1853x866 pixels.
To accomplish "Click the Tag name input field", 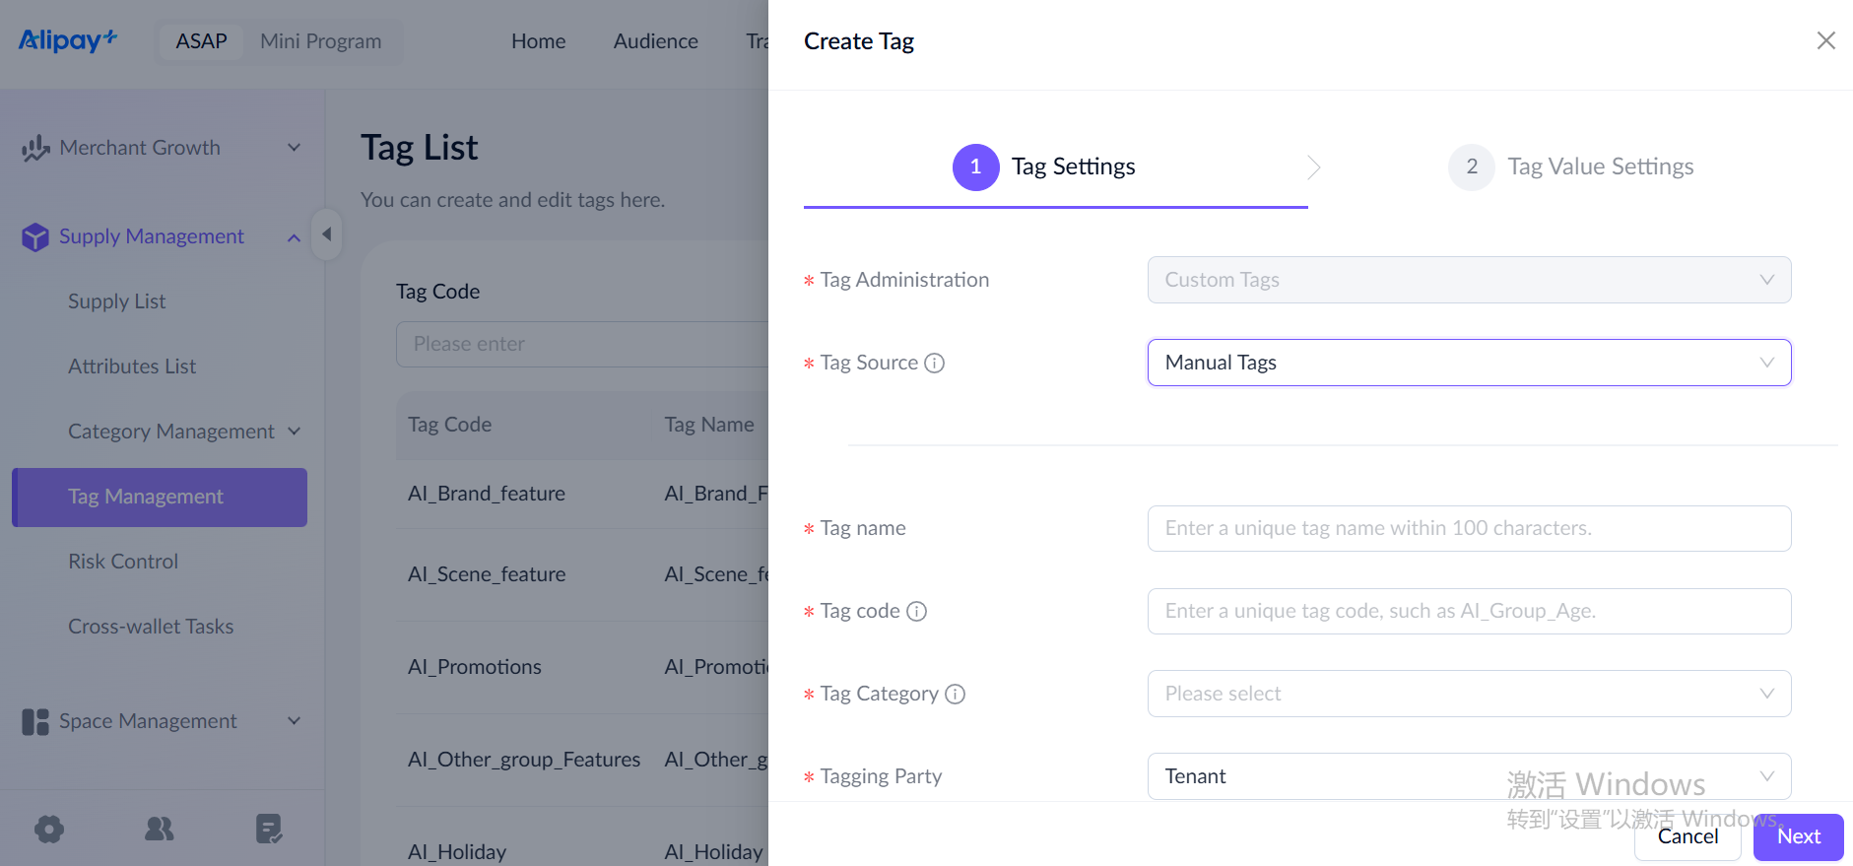I will coord(1468,528).
